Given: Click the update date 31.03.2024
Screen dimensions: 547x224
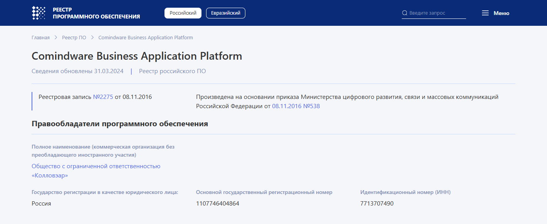Looking at the screenshot, I should tap(108, 71).
